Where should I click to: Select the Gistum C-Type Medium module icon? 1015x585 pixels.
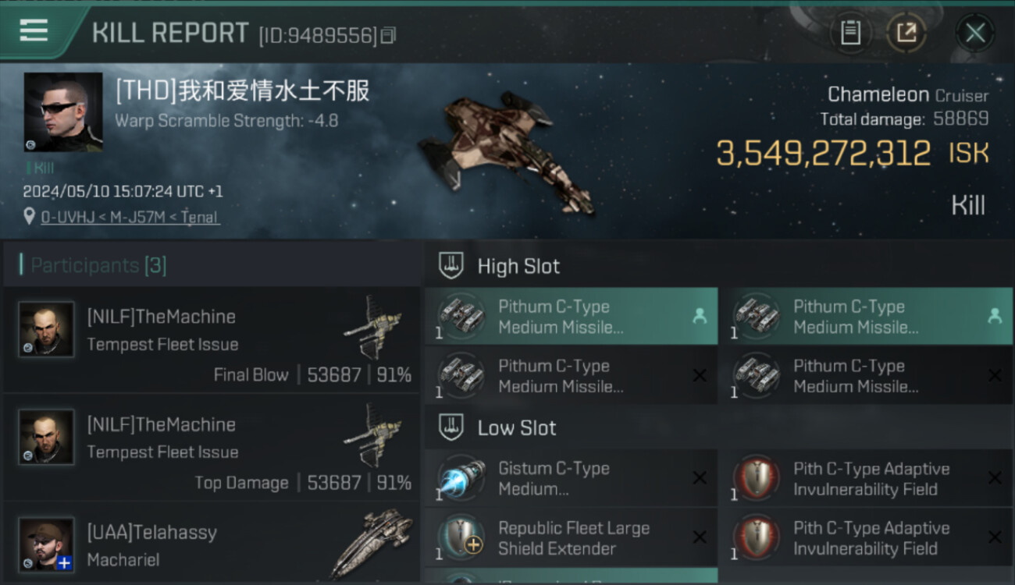click(x=461, y=478)
